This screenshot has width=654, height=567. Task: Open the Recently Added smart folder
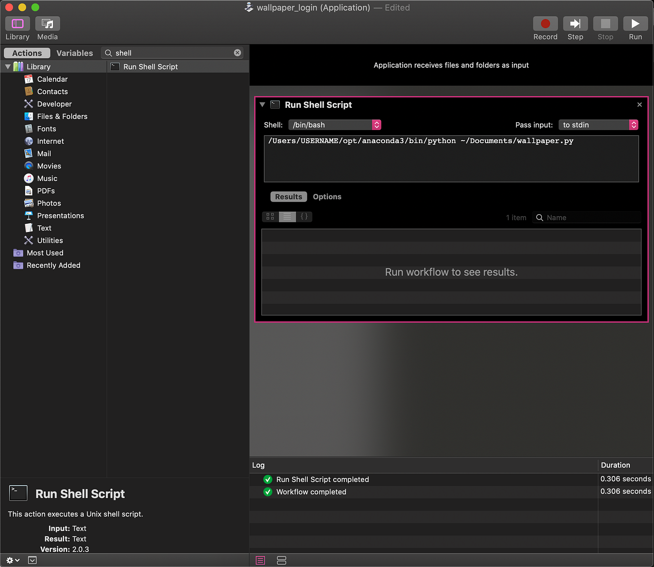click(x=53, y=265)
